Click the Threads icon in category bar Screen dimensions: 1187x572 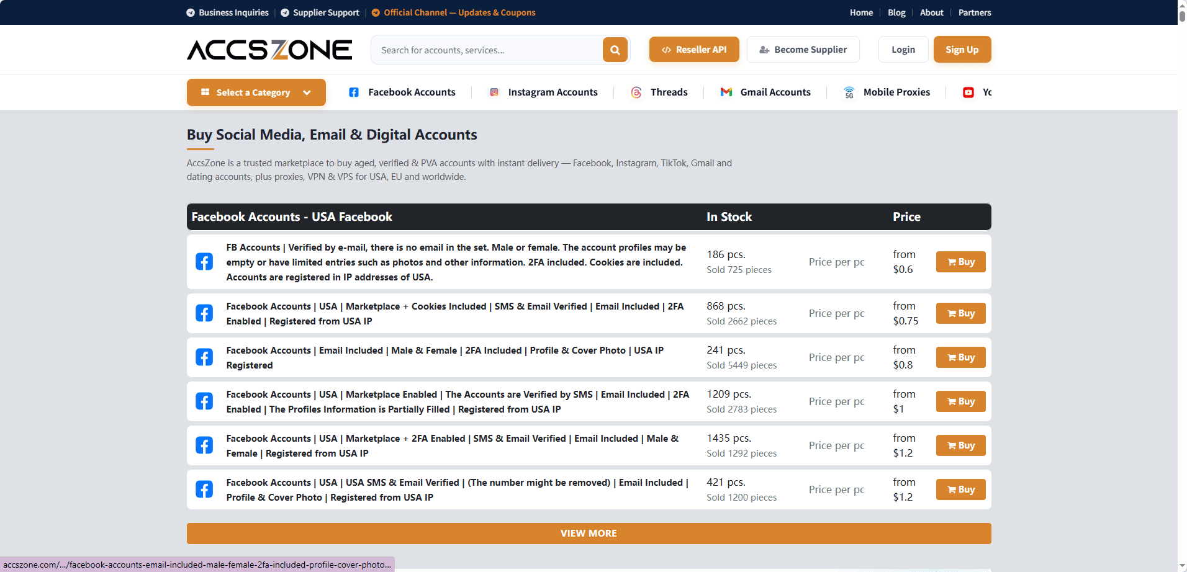(636, 92)
